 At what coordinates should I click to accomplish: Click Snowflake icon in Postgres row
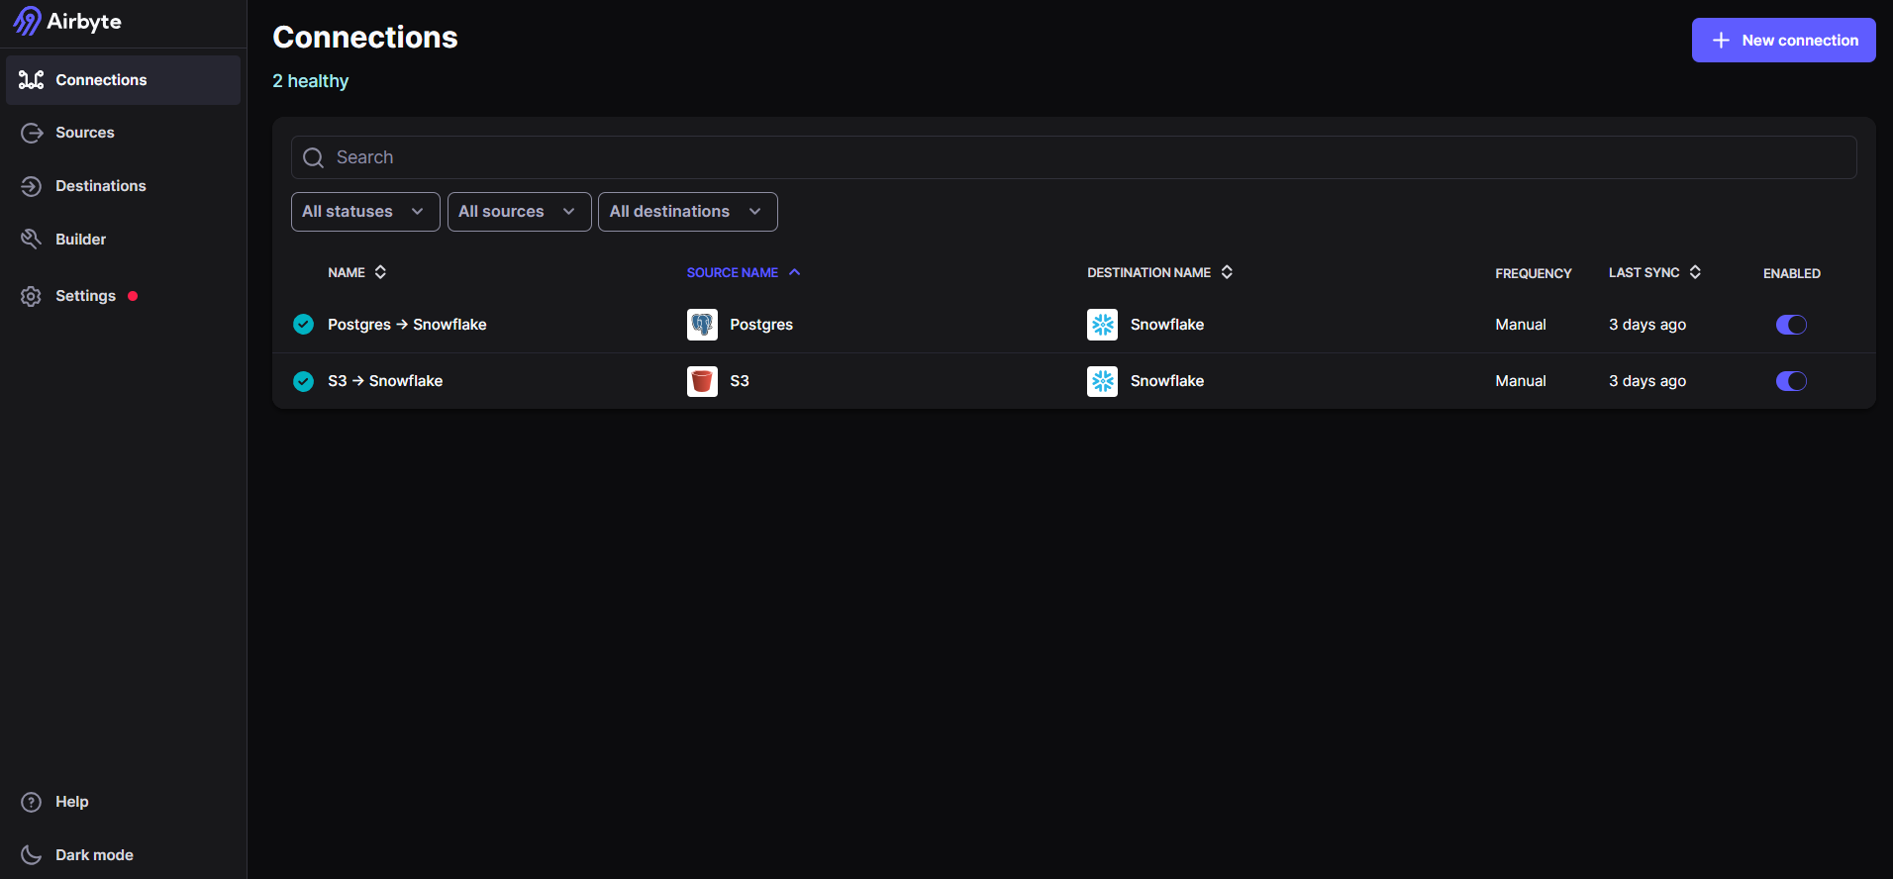[x=1102, y=325]
